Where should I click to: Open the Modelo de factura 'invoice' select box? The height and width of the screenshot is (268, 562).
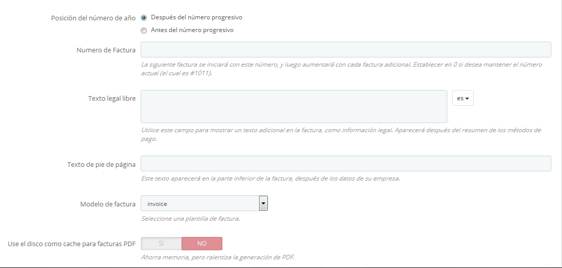pyautogui.click(x=200, y=204)
